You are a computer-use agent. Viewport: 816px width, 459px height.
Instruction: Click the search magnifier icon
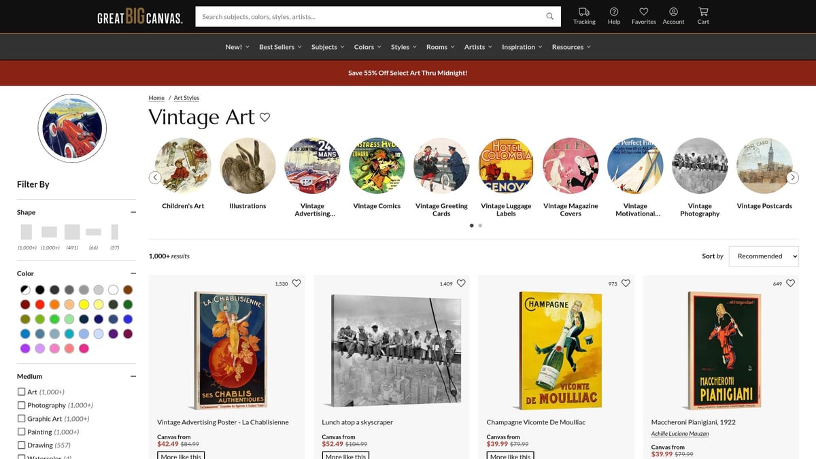[550, 16]
